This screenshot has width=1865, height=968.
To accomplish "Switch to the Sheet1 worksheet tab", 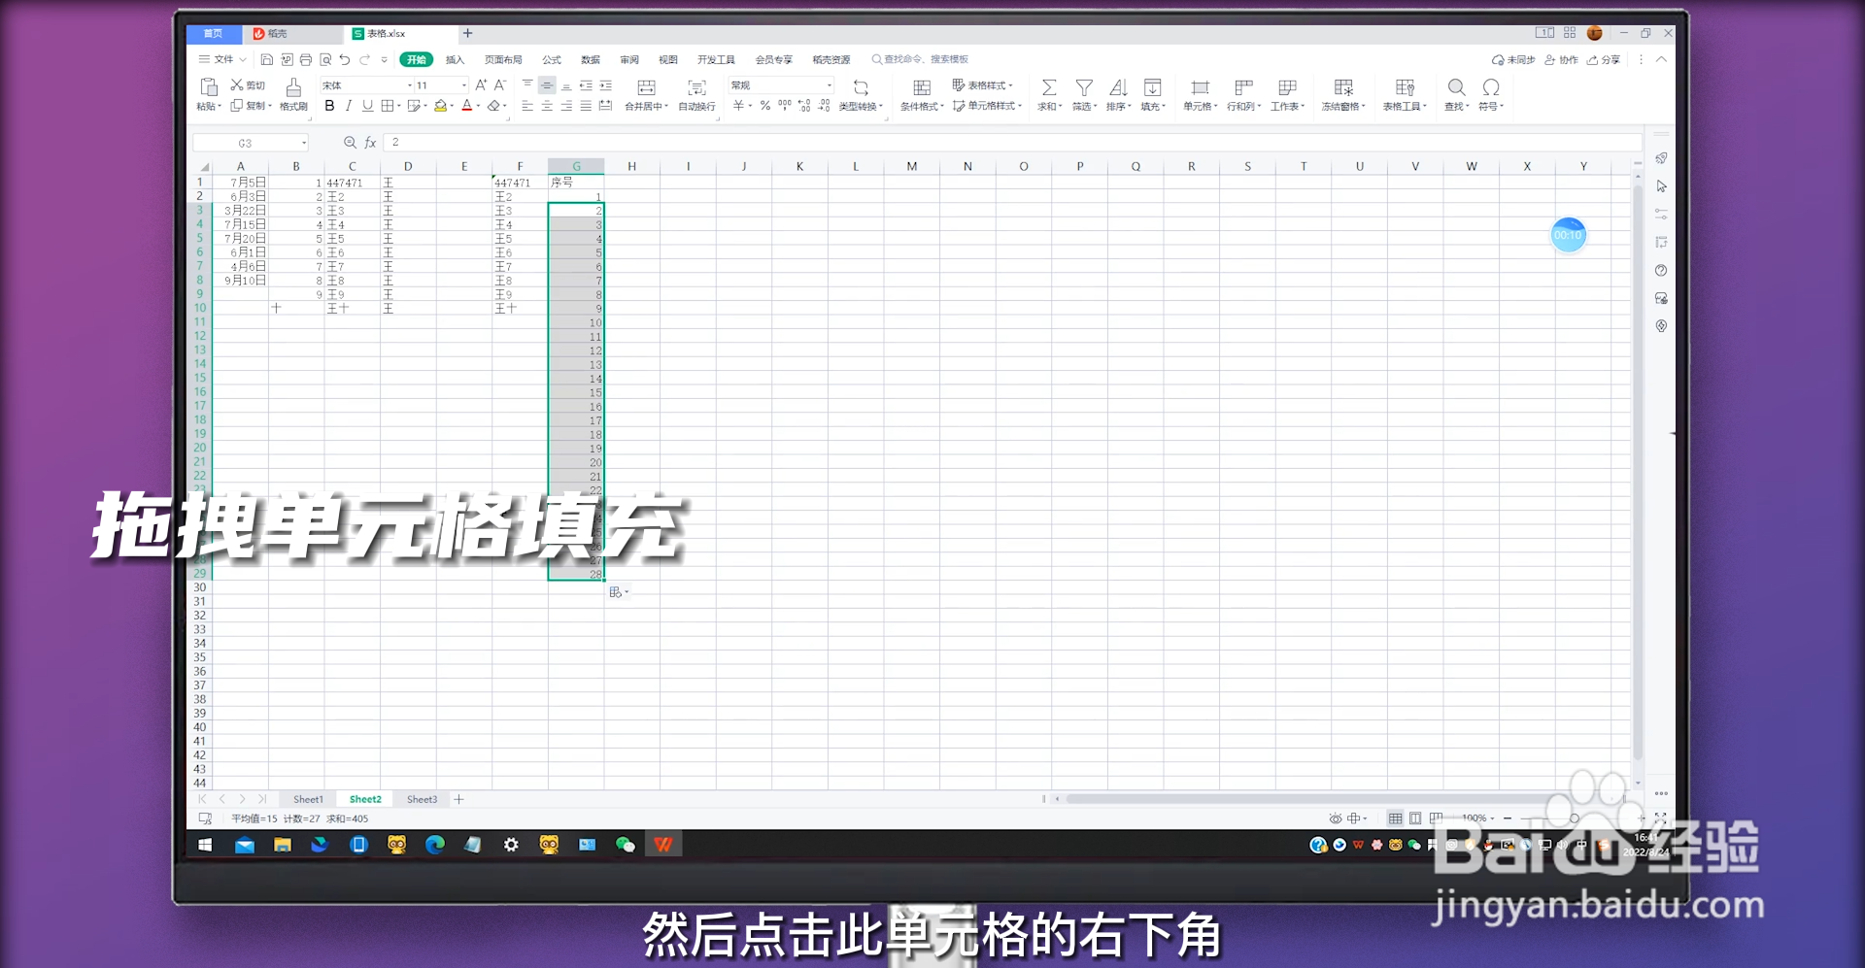I will point(307,798).
